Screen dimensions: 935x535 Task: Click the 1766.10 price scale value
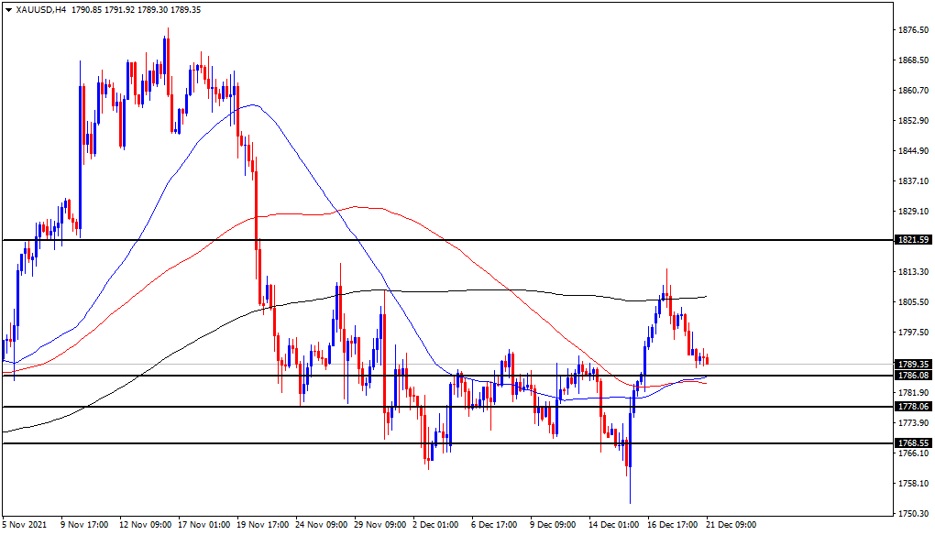click(x=914, y=453)
